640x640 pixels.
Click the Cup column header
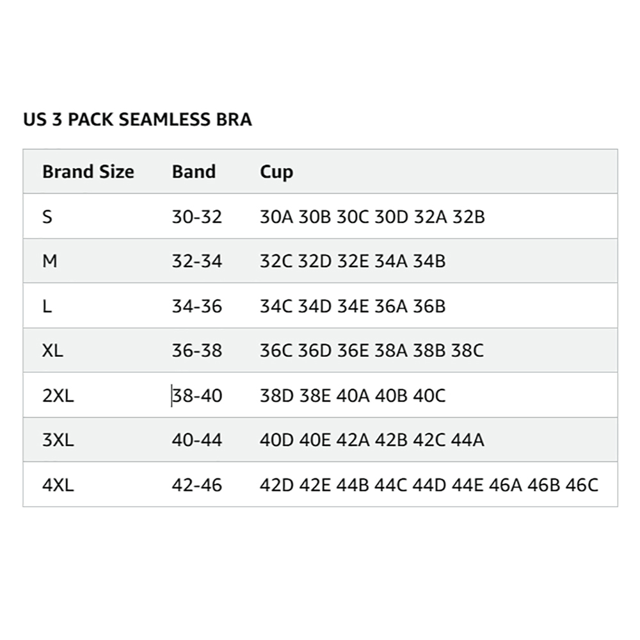click(276, 172)
